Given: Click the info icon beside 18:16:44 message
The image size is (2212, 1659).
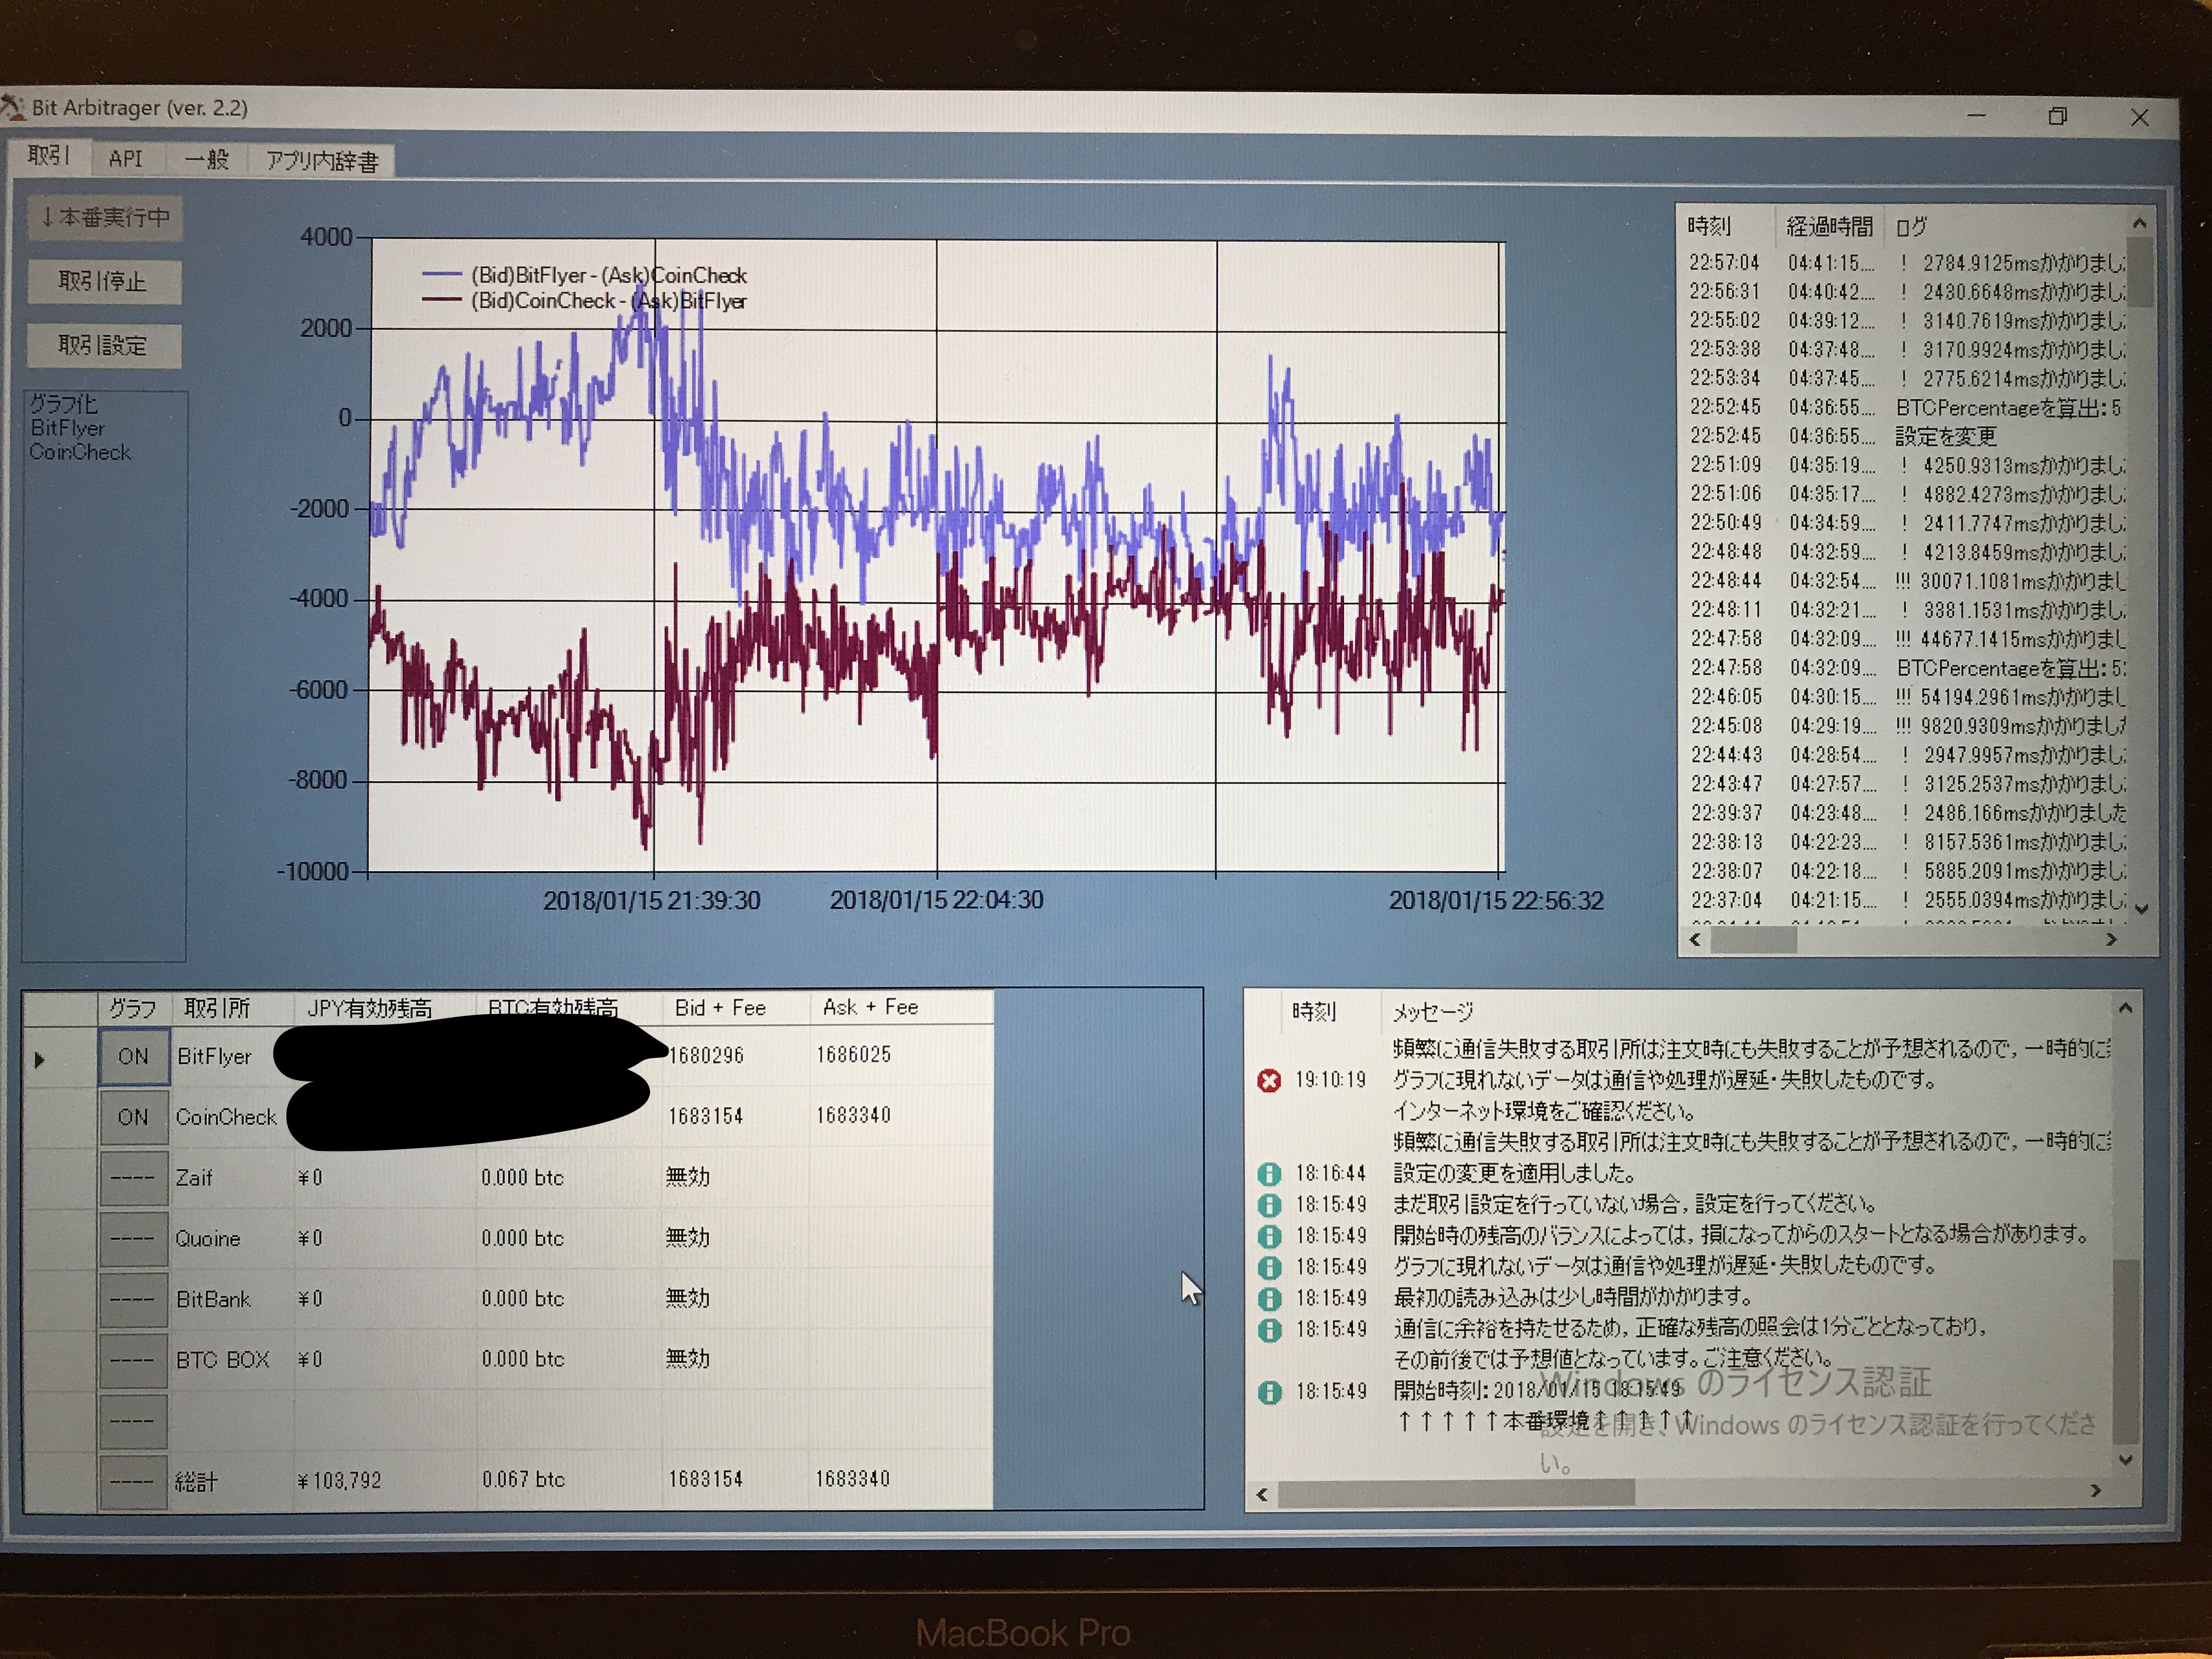Looking at the screenshot, I should [1269, 1173].
